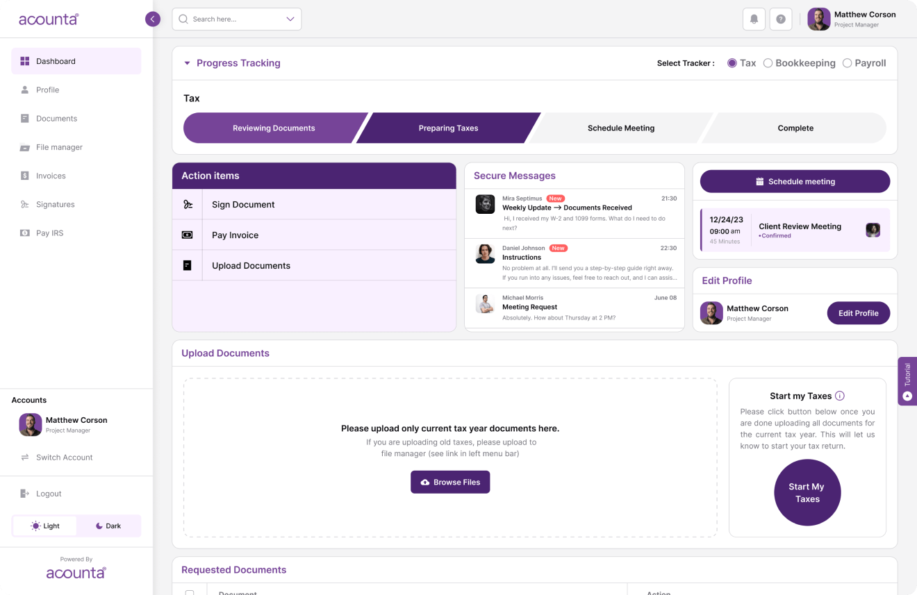Click the Preparing Taxes progress step
Screen dimensions: 917x595
click(x=448, y=128)
